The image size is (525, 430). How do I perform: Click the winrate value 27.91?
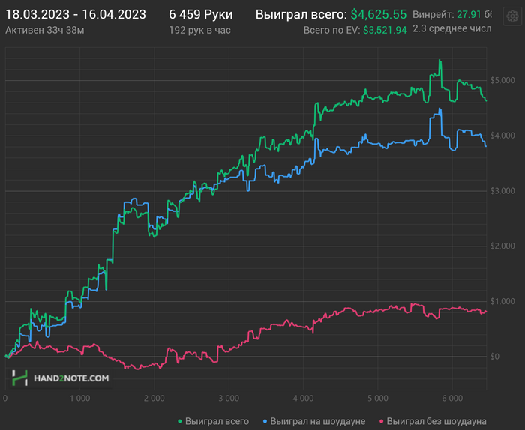coord(469,15)
